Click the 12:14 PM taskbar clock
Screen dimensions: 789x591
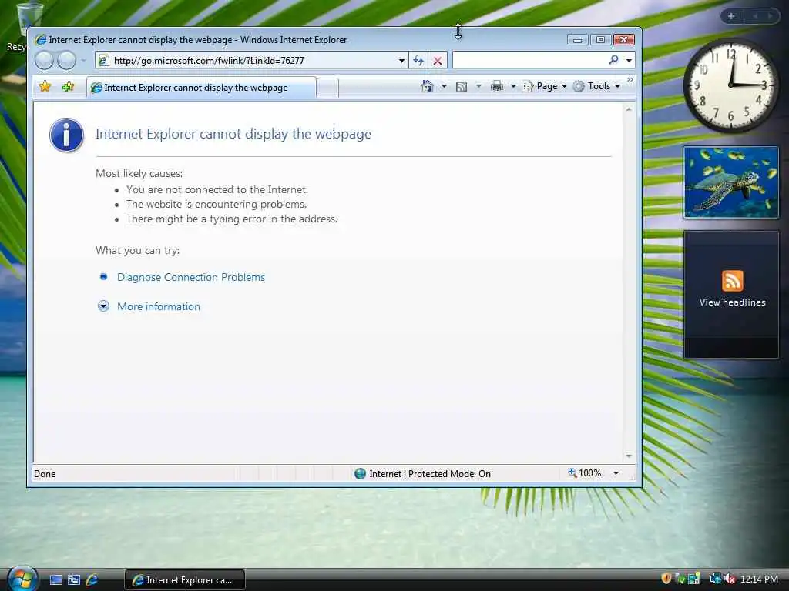click(x=759, y=579)
